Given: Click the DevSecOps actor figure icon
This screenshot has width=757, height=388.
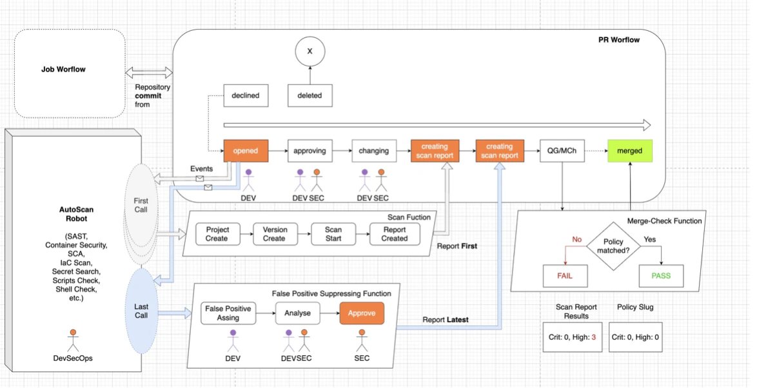Looking at the screenshot, I should [73, 341].
